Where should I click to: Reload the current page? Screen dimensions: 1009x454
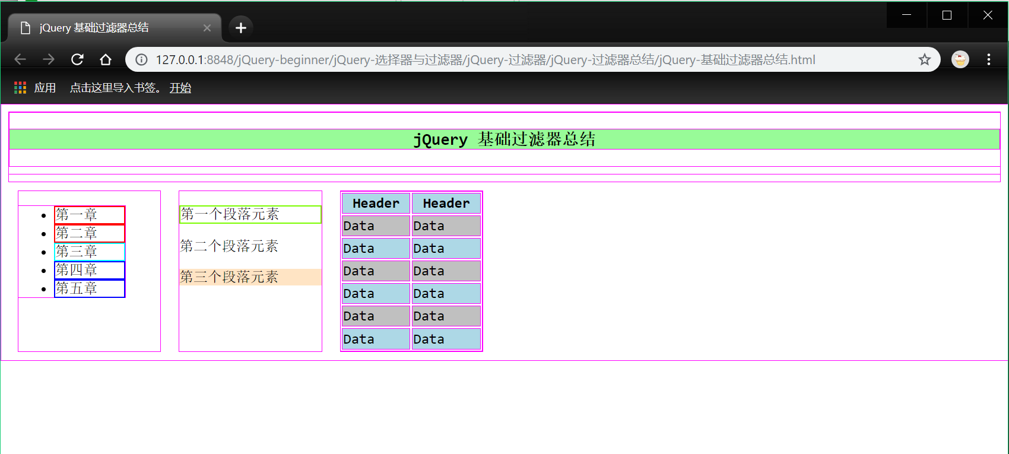77,59
